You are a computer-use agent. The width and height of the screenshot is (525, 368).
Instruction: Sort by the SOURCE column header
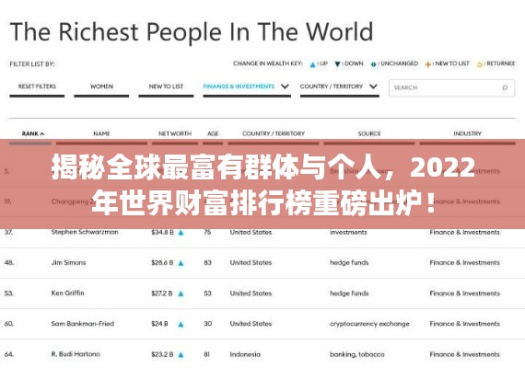(x=369, y=133)
